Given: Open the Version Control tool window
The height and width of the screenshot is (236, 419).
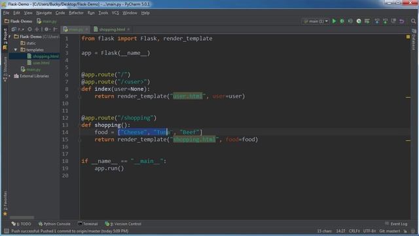Looking at the screenshot, I should [x=123, y=224].
